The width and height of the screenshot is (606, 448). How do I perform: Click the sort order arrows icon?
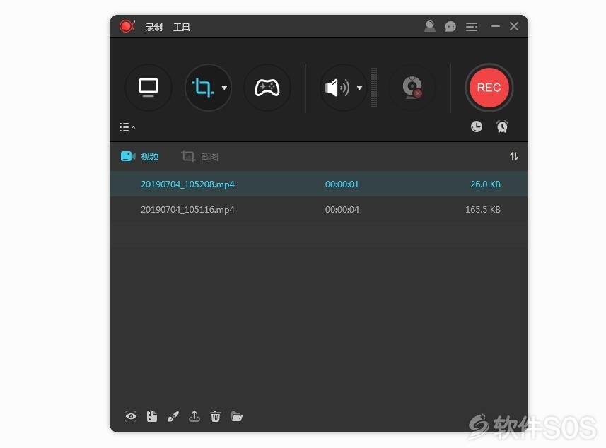(x=513, y=156)
